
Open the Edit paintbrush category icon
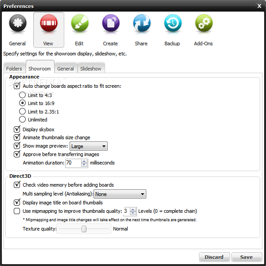coord(80,23)
